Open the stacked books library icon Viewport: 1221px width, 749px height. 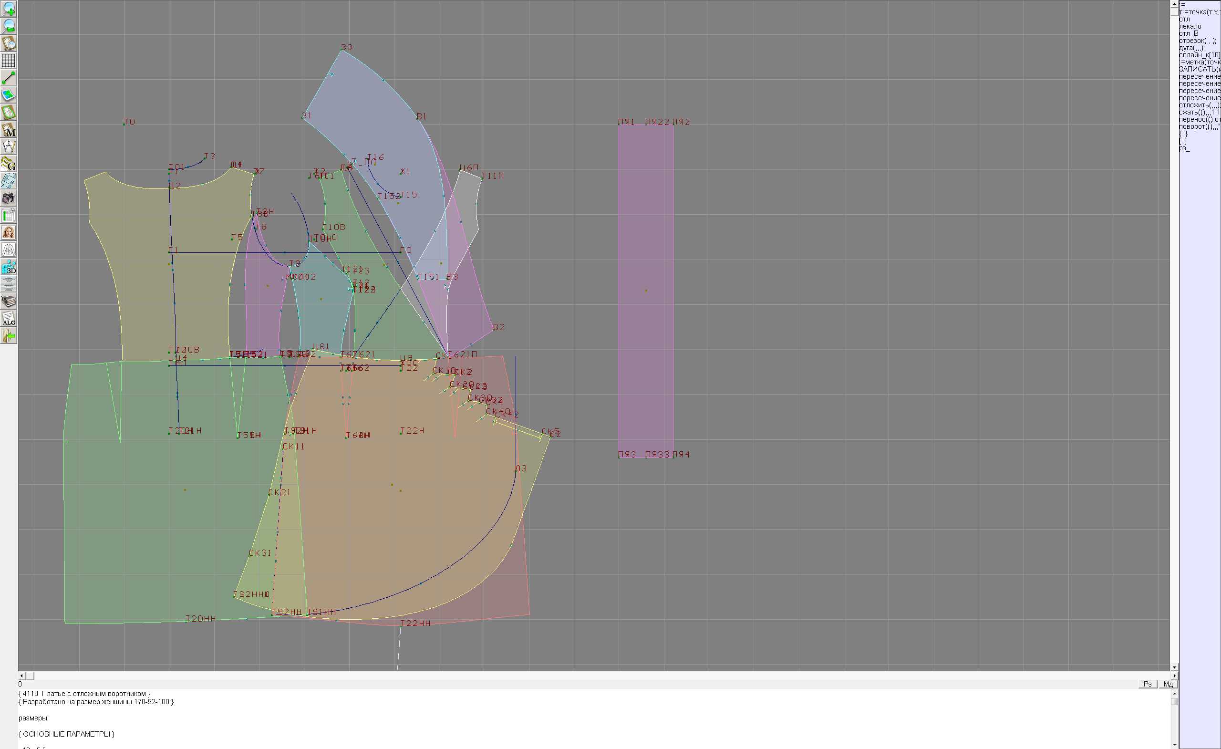click(x=9, y=302)
